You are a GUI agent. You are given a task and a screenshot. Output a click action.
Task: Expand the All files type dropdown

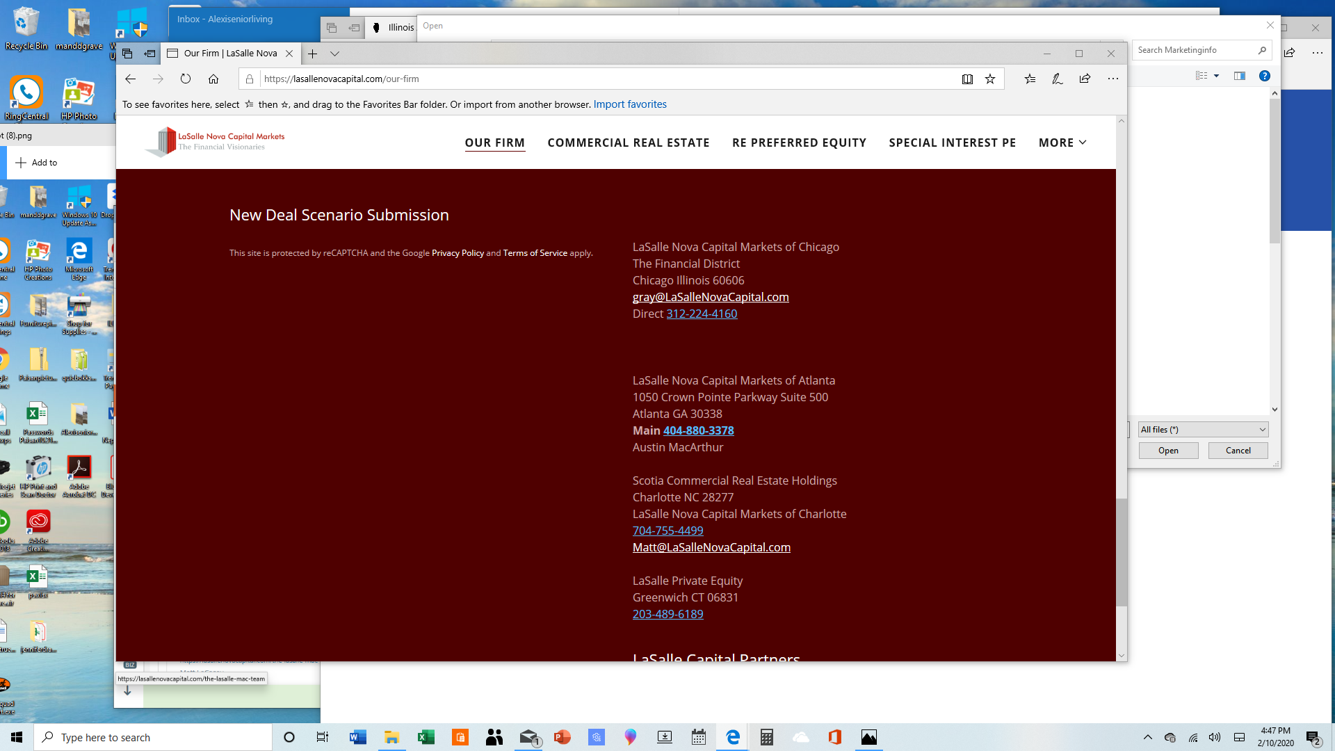pos(1203,430)
